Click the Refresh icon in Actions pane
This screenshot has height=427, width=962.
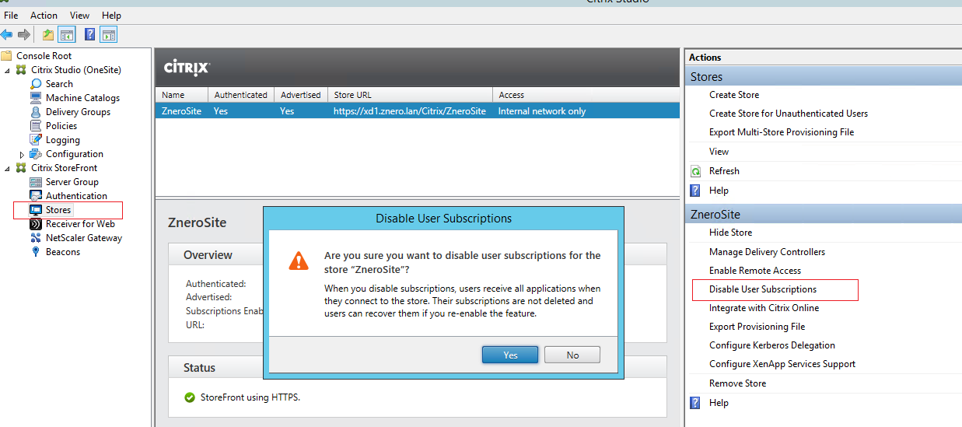coord(696,171)
